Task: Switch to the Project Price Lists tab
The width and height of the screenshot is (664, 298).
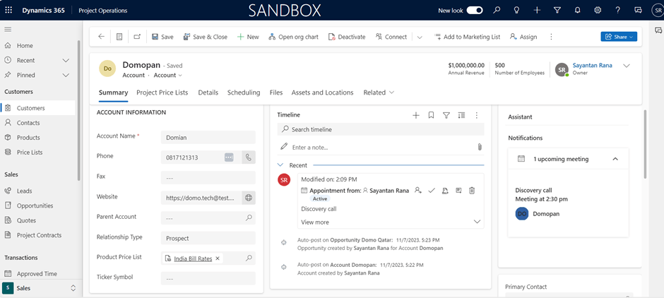Action: (x=162, y=93)
